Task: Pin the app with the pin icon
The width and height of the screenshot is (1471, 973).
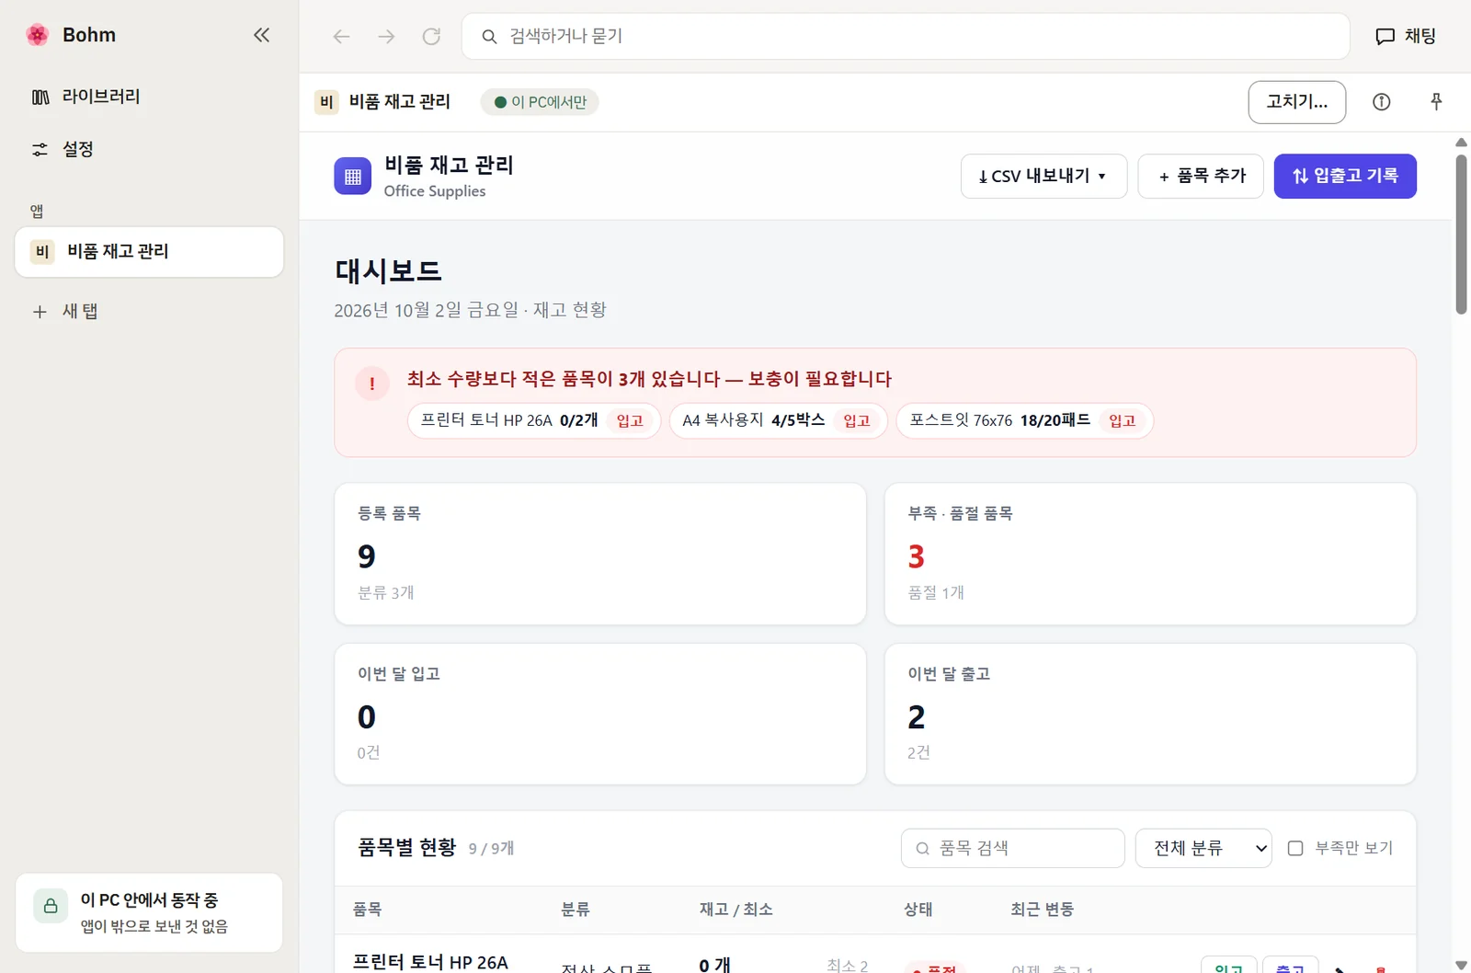Action: click(1436, 102)
